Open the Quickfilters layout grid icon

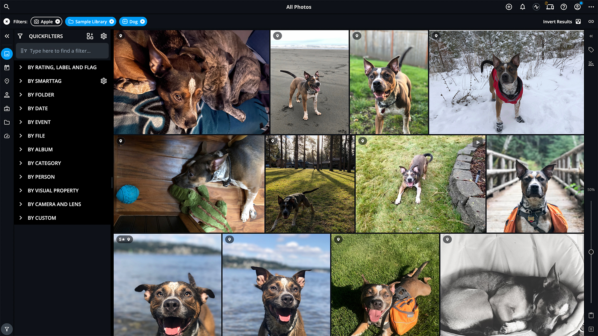(x=90, y=36)
